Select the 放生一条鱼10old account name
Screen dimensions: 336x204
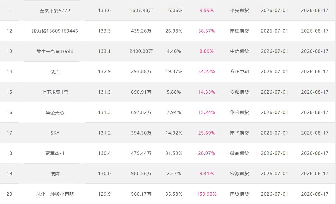click(x=55, y=51)
